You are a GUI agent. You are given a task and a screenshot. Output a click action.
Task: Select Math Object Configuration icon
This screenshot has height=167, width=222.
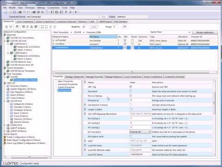(5, 140)
